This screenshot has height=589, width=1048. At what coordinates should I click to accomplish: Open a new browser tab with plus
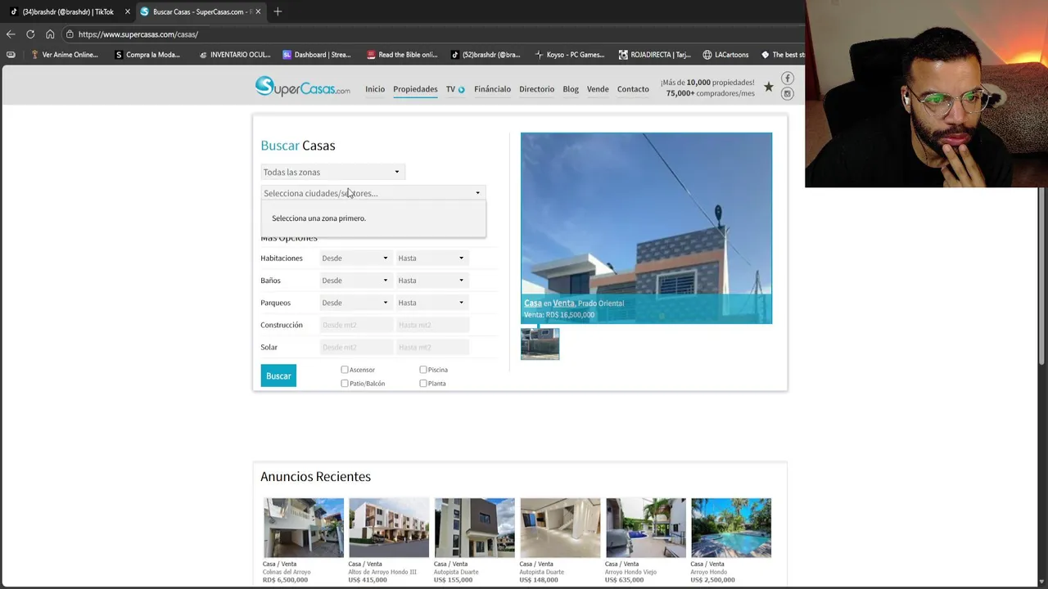pyautogui.click(x=278, y=11)
